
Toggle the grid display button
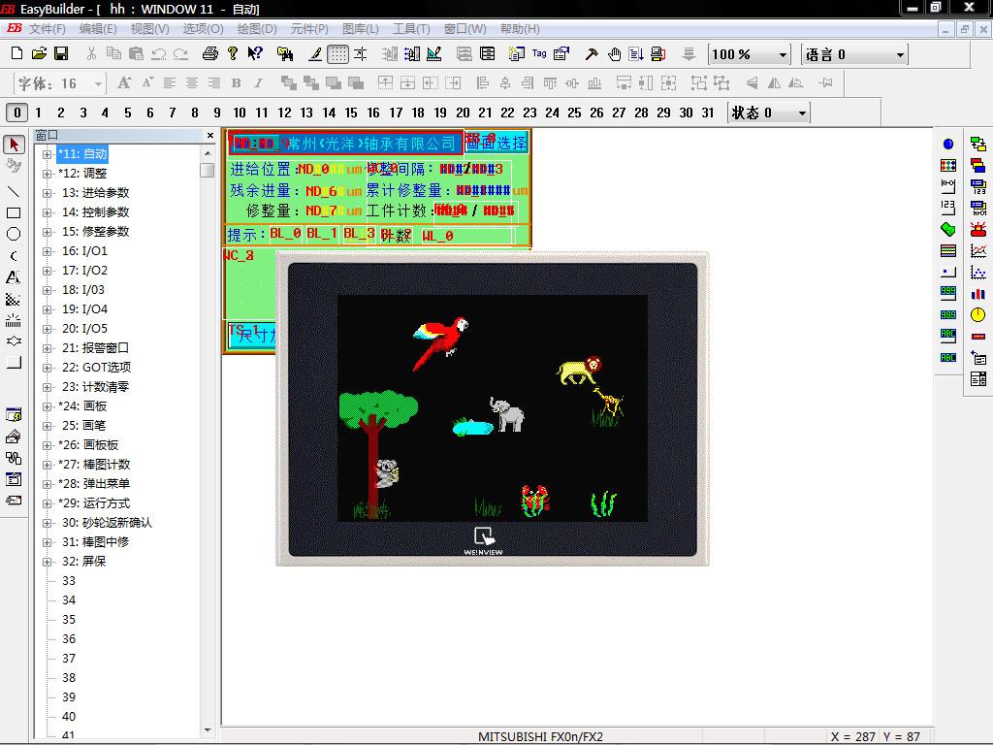pyautogui.click(x=336, y=54)
